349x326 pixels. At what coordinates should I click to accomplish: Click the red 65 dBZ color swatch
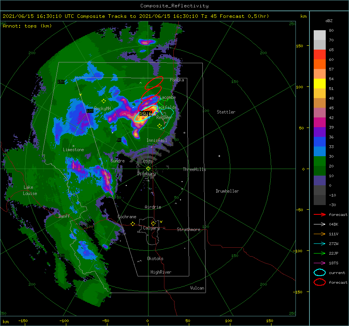[x=320, y=54]
